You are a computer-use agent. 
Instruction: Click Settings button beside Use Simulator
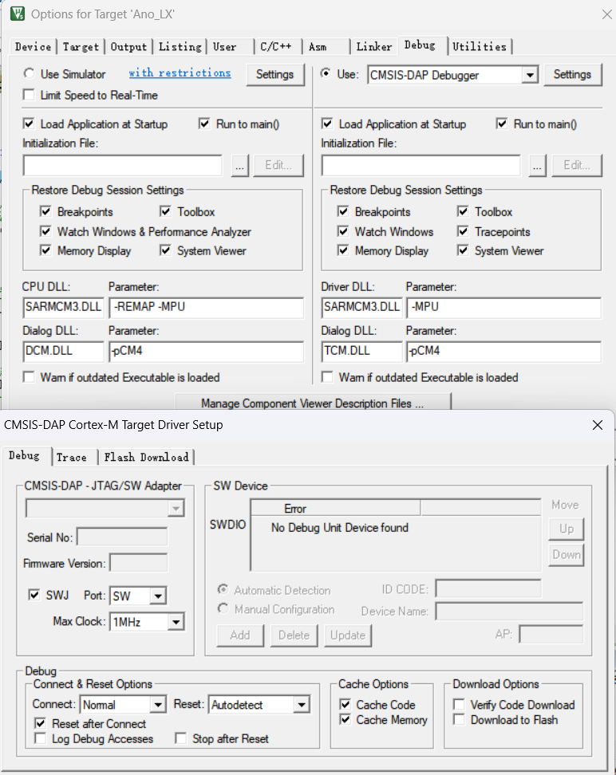[274, 74]
